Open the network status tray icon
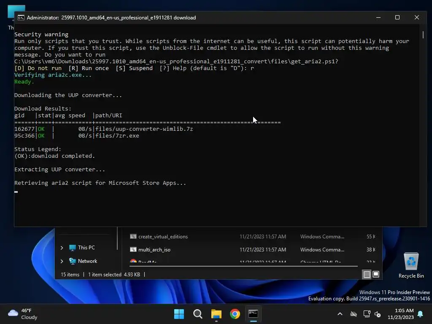 (x=367, y=314)
